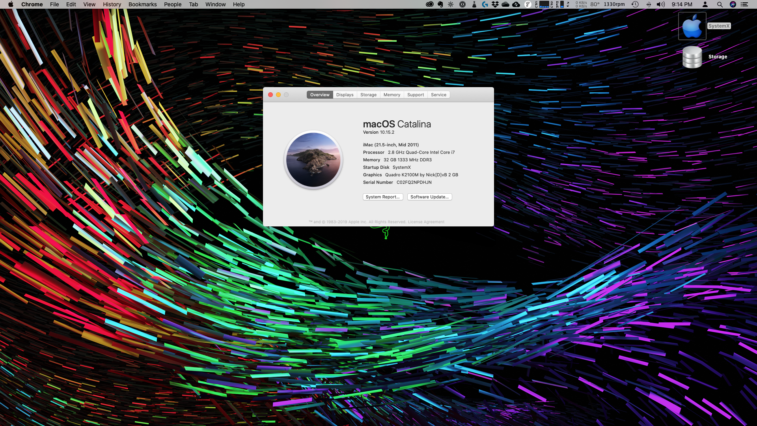Click the Bluetooth status icon
Screen dimensions: 757x426
pos(649,4)
